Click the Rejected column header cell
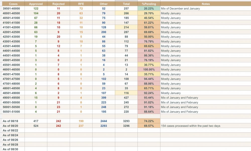 tap(58, 4)
